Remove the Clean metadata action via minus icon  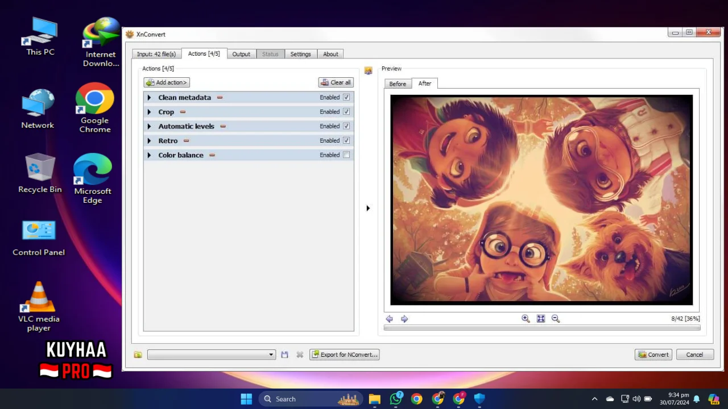220,98
